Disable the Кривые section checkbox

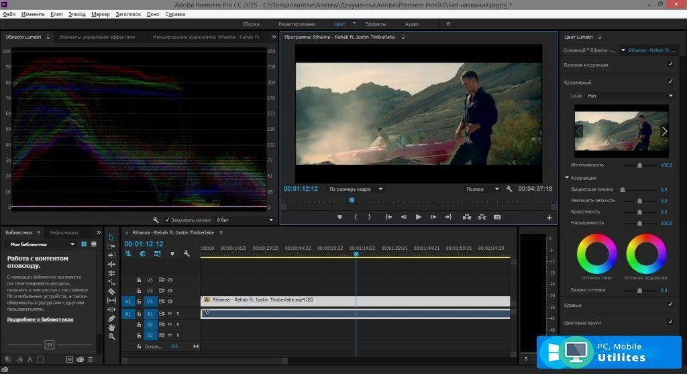[670, 305]
